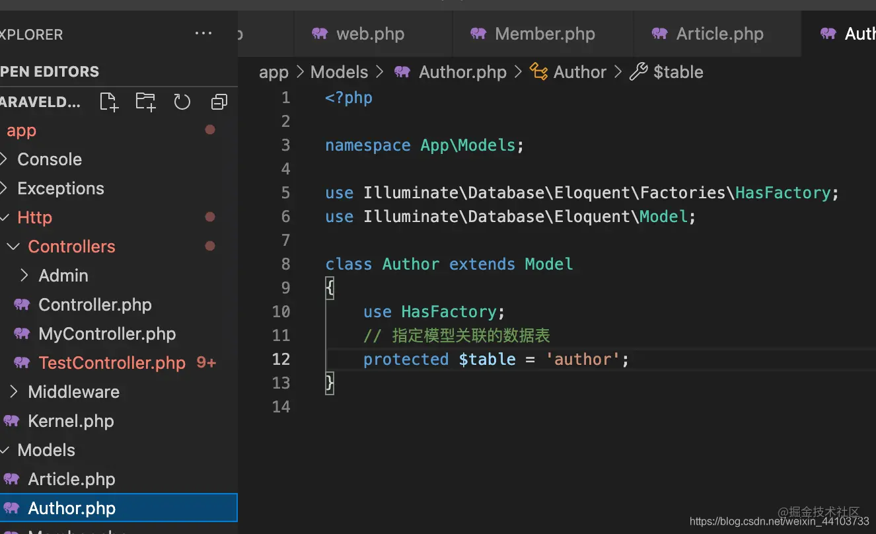
Task: Click the '$table' breadcrumb segment
Action: (678, 72)
